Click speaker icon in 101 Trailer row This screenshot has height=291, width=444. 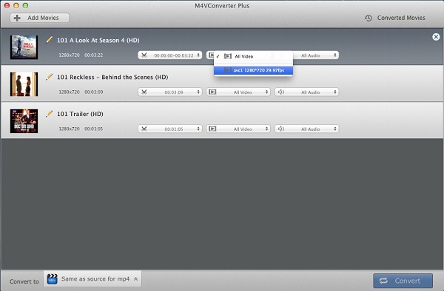coord(280,129)
